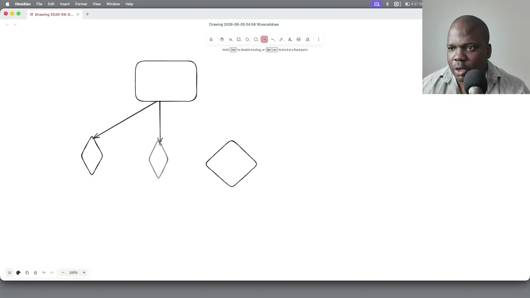Select the Line tool

pyautogui.click(x=273, y=39)
